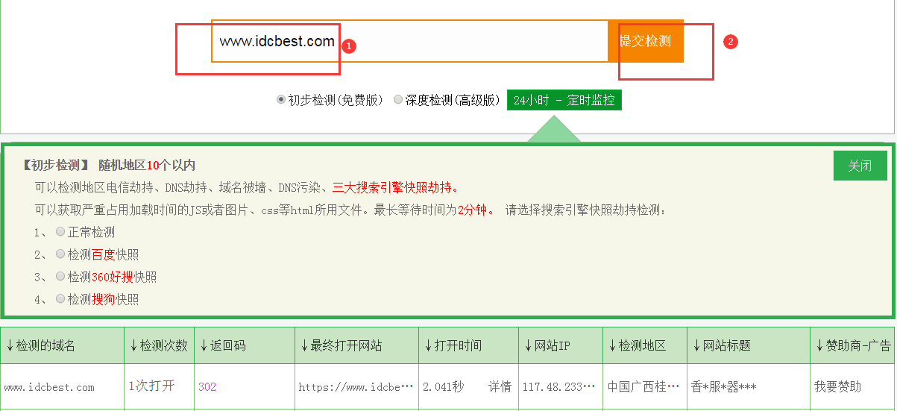Screen dimensions: 897x411
Task: Click the 302 return code in results
Action: (207, 386)
